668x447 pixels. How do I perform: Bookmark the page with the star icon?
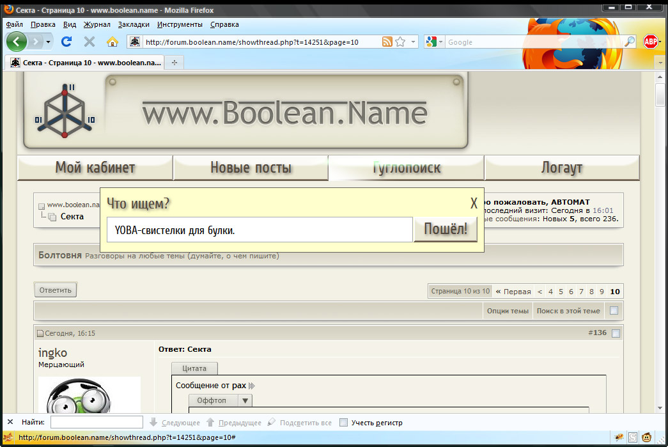pyautogui.click(x=400, y=42)
